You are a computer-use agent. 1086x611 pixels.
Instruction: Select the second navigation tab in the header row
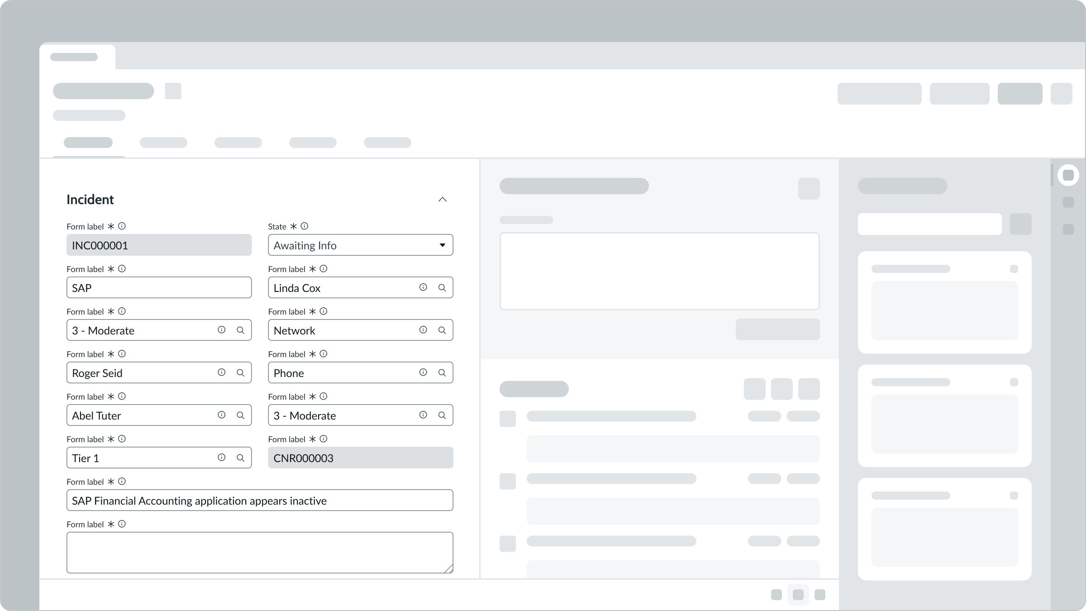(x=164, y=143)
